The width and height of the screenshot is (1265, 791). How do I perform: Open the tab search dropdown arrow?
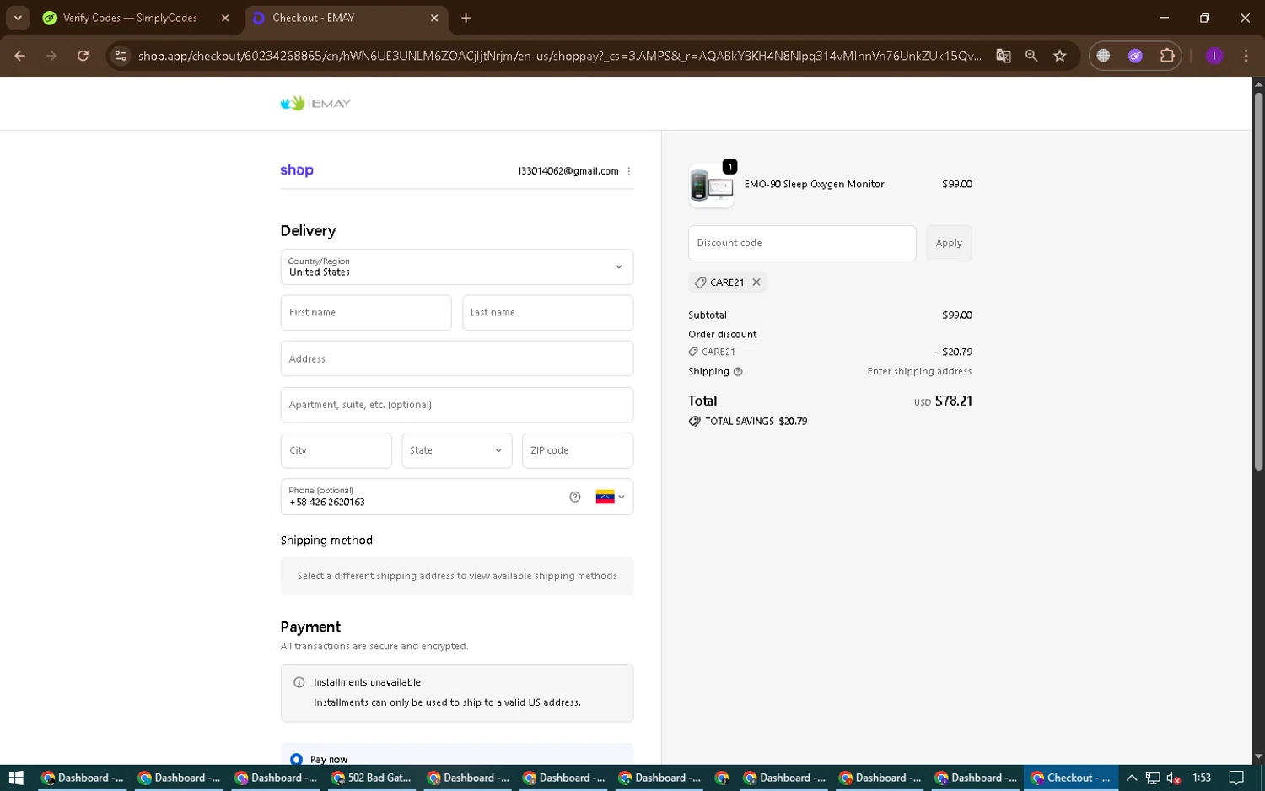(18, 18)
